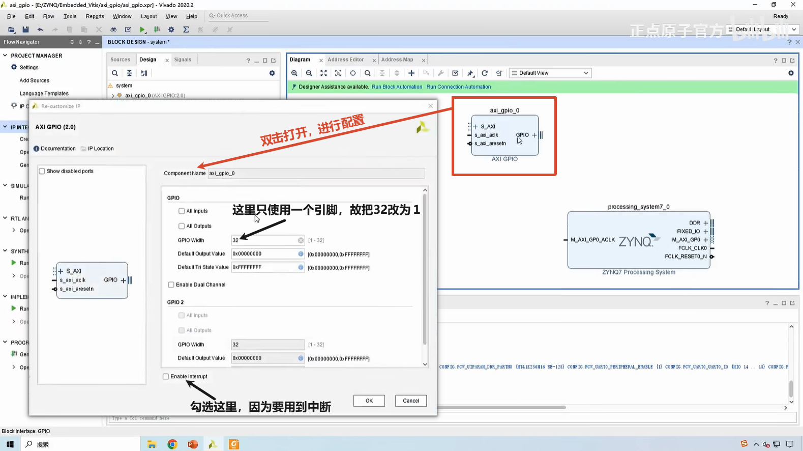Screen dimensions: 803x451
Task: Click the Program Device toolbar icon
Action: coord(157,30)
